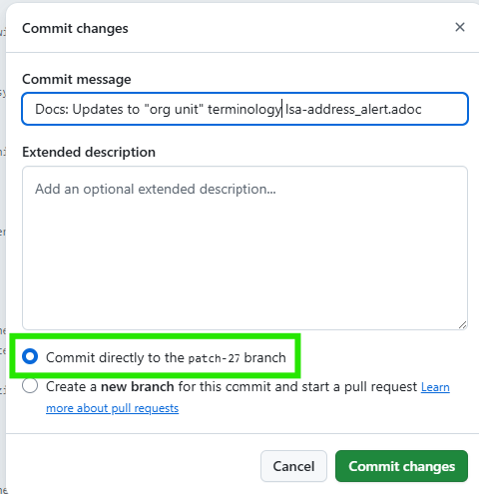479x494 pixels.
Task: Click the 'Extended description' label
Action: pyautogui.click(x=89, y=152)
